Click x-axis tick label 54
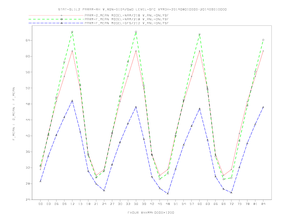The height and width of the screenshot is (222, 287). [x=184, y=204]
